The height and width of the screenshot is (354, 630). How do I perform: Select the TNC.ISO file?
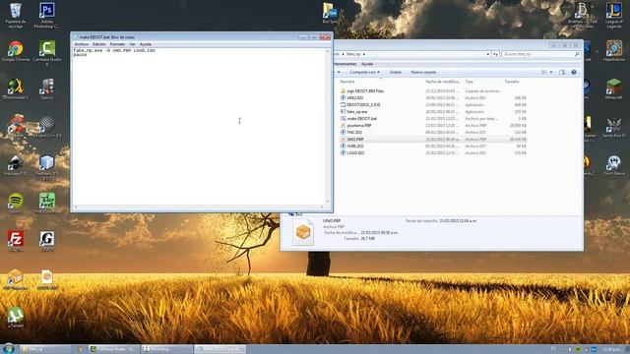coord(354,132)
